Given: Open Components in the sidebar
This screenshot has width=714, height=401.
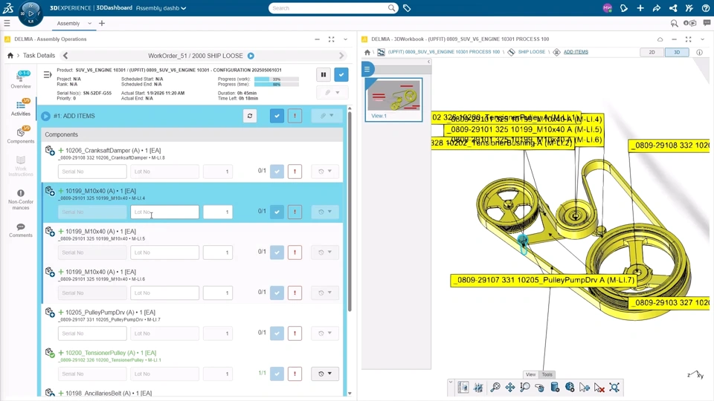Looking at the screenshot, I should click(21, 135).
